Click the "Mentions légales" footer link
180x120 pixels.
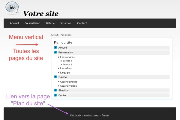91,115
